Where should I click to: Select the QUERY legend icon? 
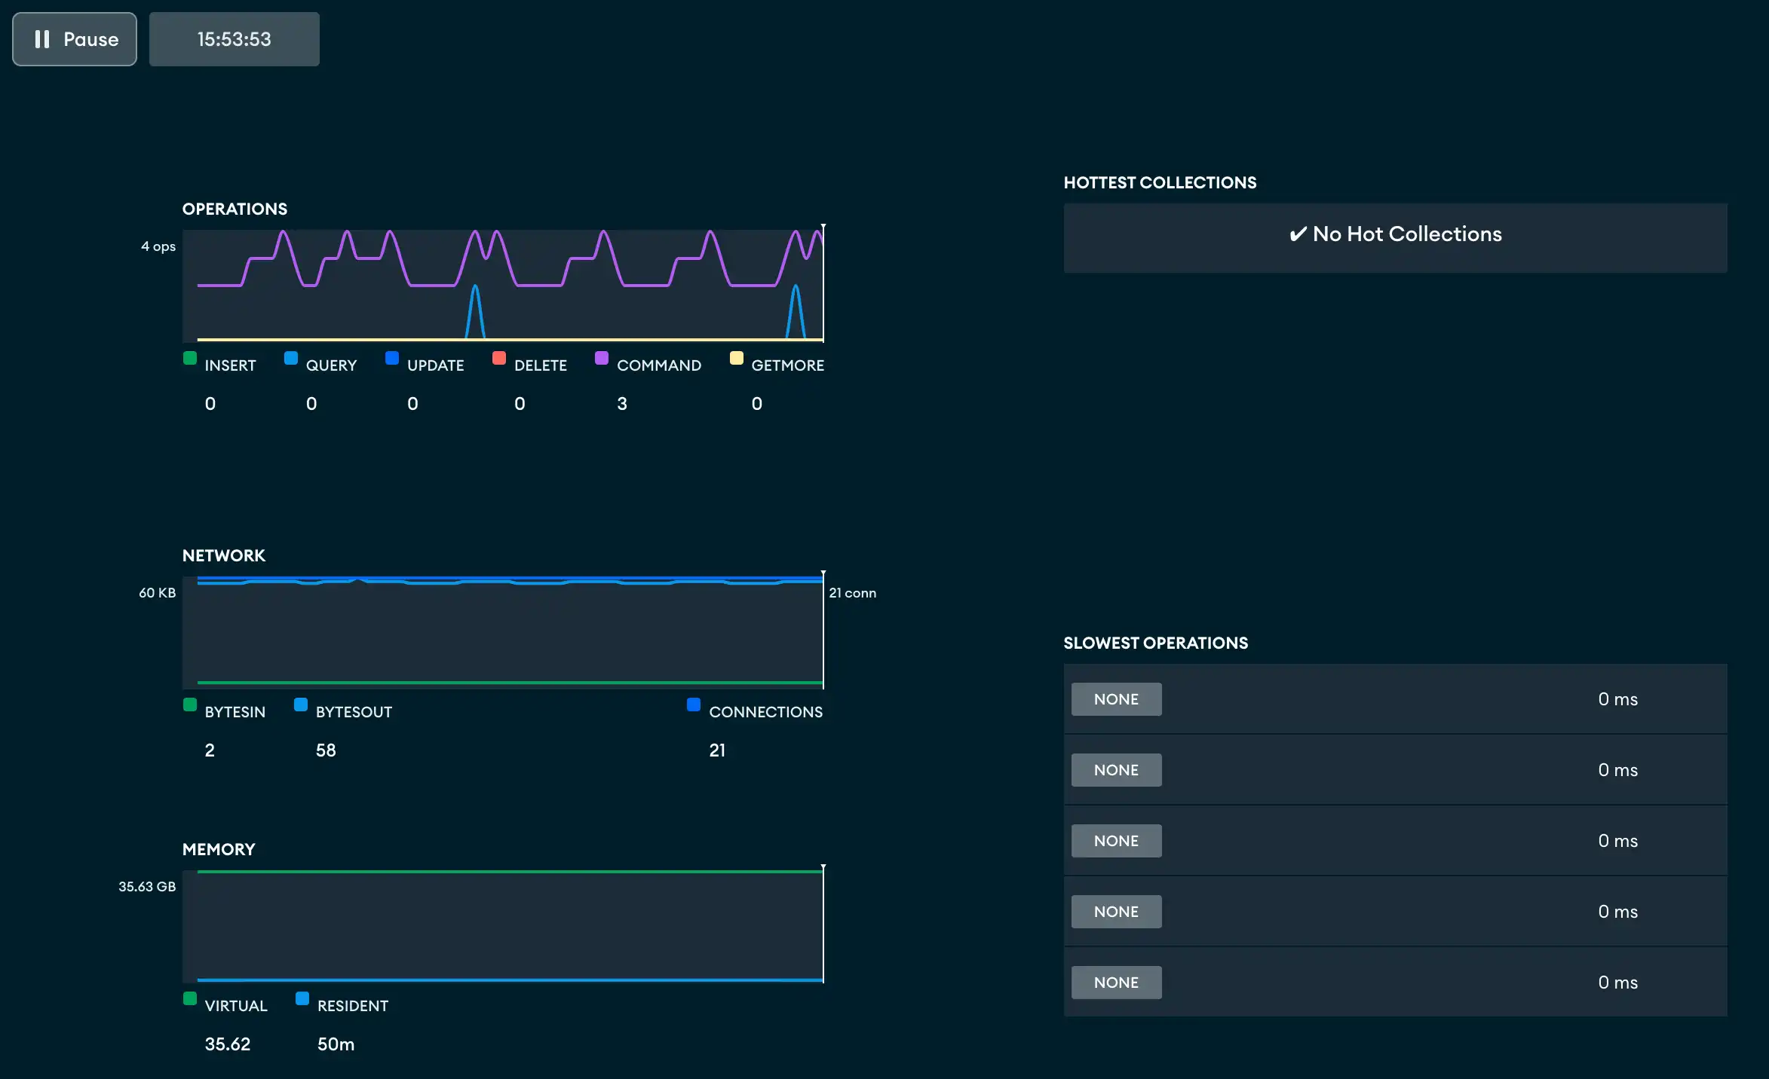pyautogui.click(x=290, y=358)
